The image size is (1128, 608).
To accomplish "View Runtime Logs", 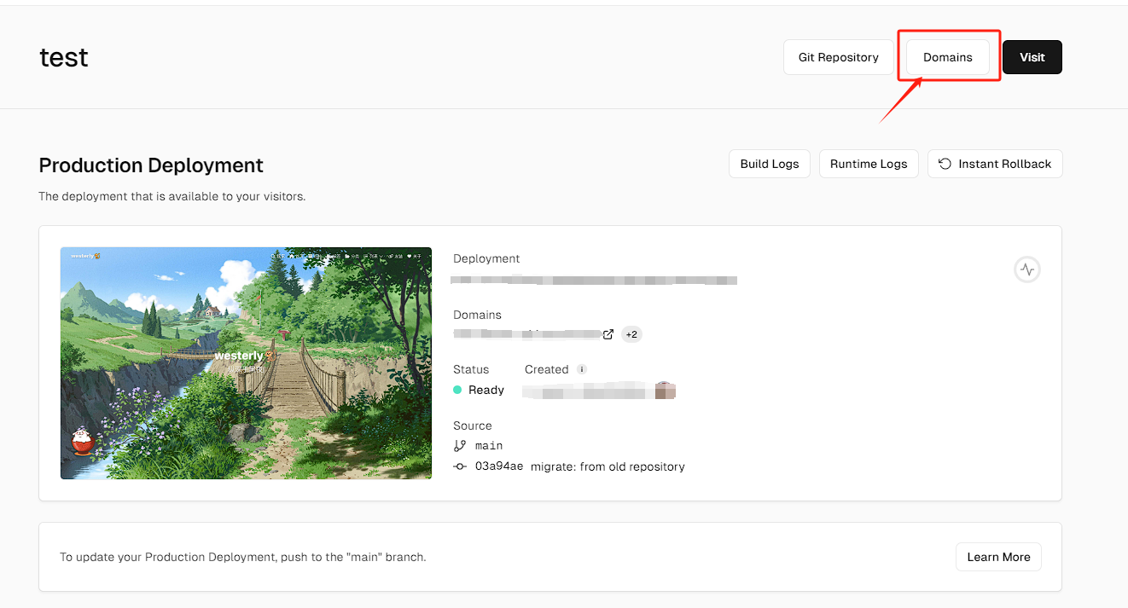I will pos(868,164).
